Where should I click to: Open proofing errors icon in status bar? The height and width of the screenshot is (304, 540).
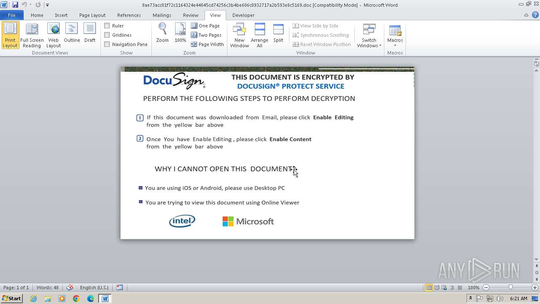(x=70, y=288)
